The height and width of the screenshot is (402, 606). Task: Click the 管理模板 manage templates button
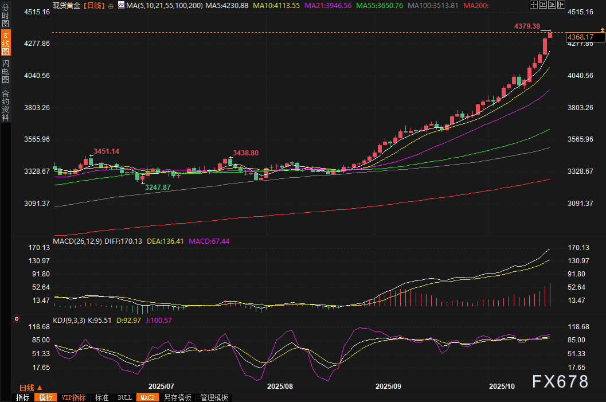(214, 397)
